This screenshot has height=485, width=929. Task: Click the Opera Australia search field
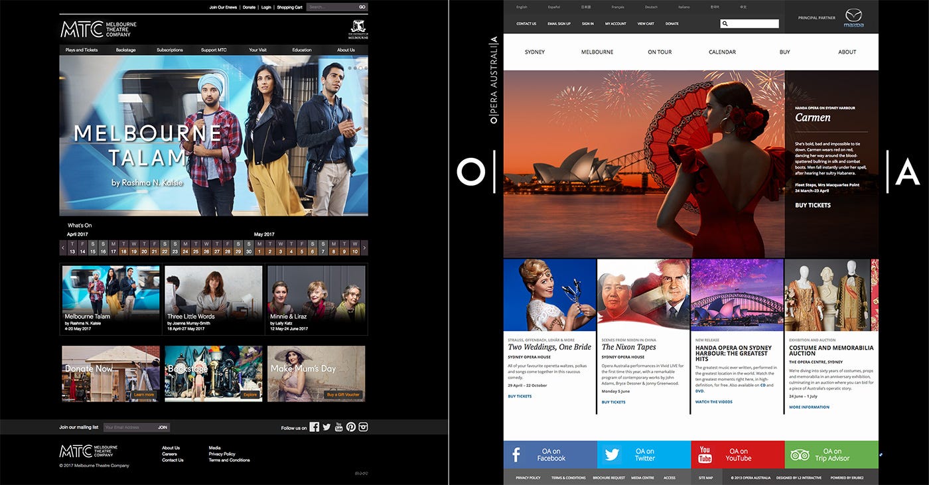pos(750,24)
